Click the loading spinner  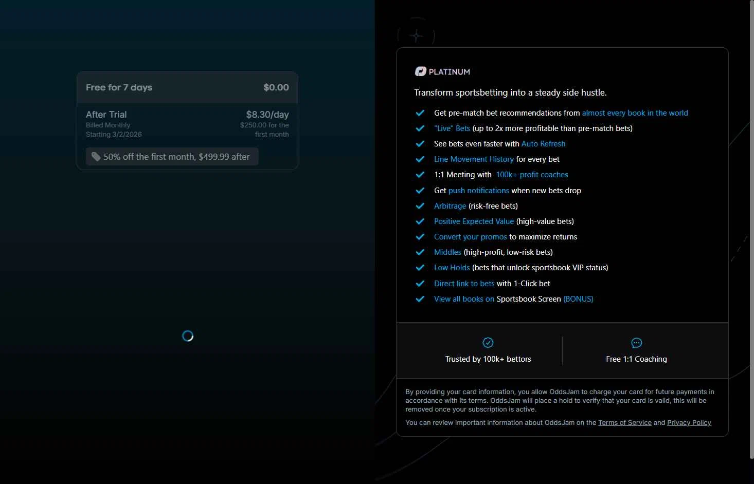click(188, 336)
